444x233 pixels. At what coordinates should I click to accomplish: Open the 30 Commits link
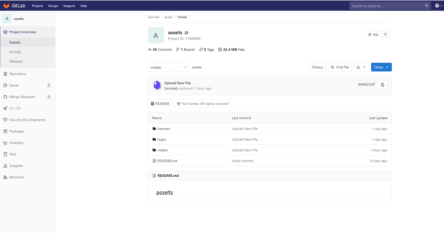(160, 50)
